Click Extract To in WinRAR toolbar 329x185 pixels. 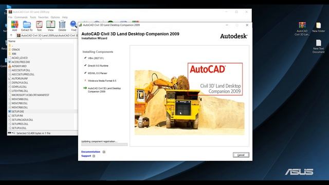pyautogui.click(x=27, y=26)
